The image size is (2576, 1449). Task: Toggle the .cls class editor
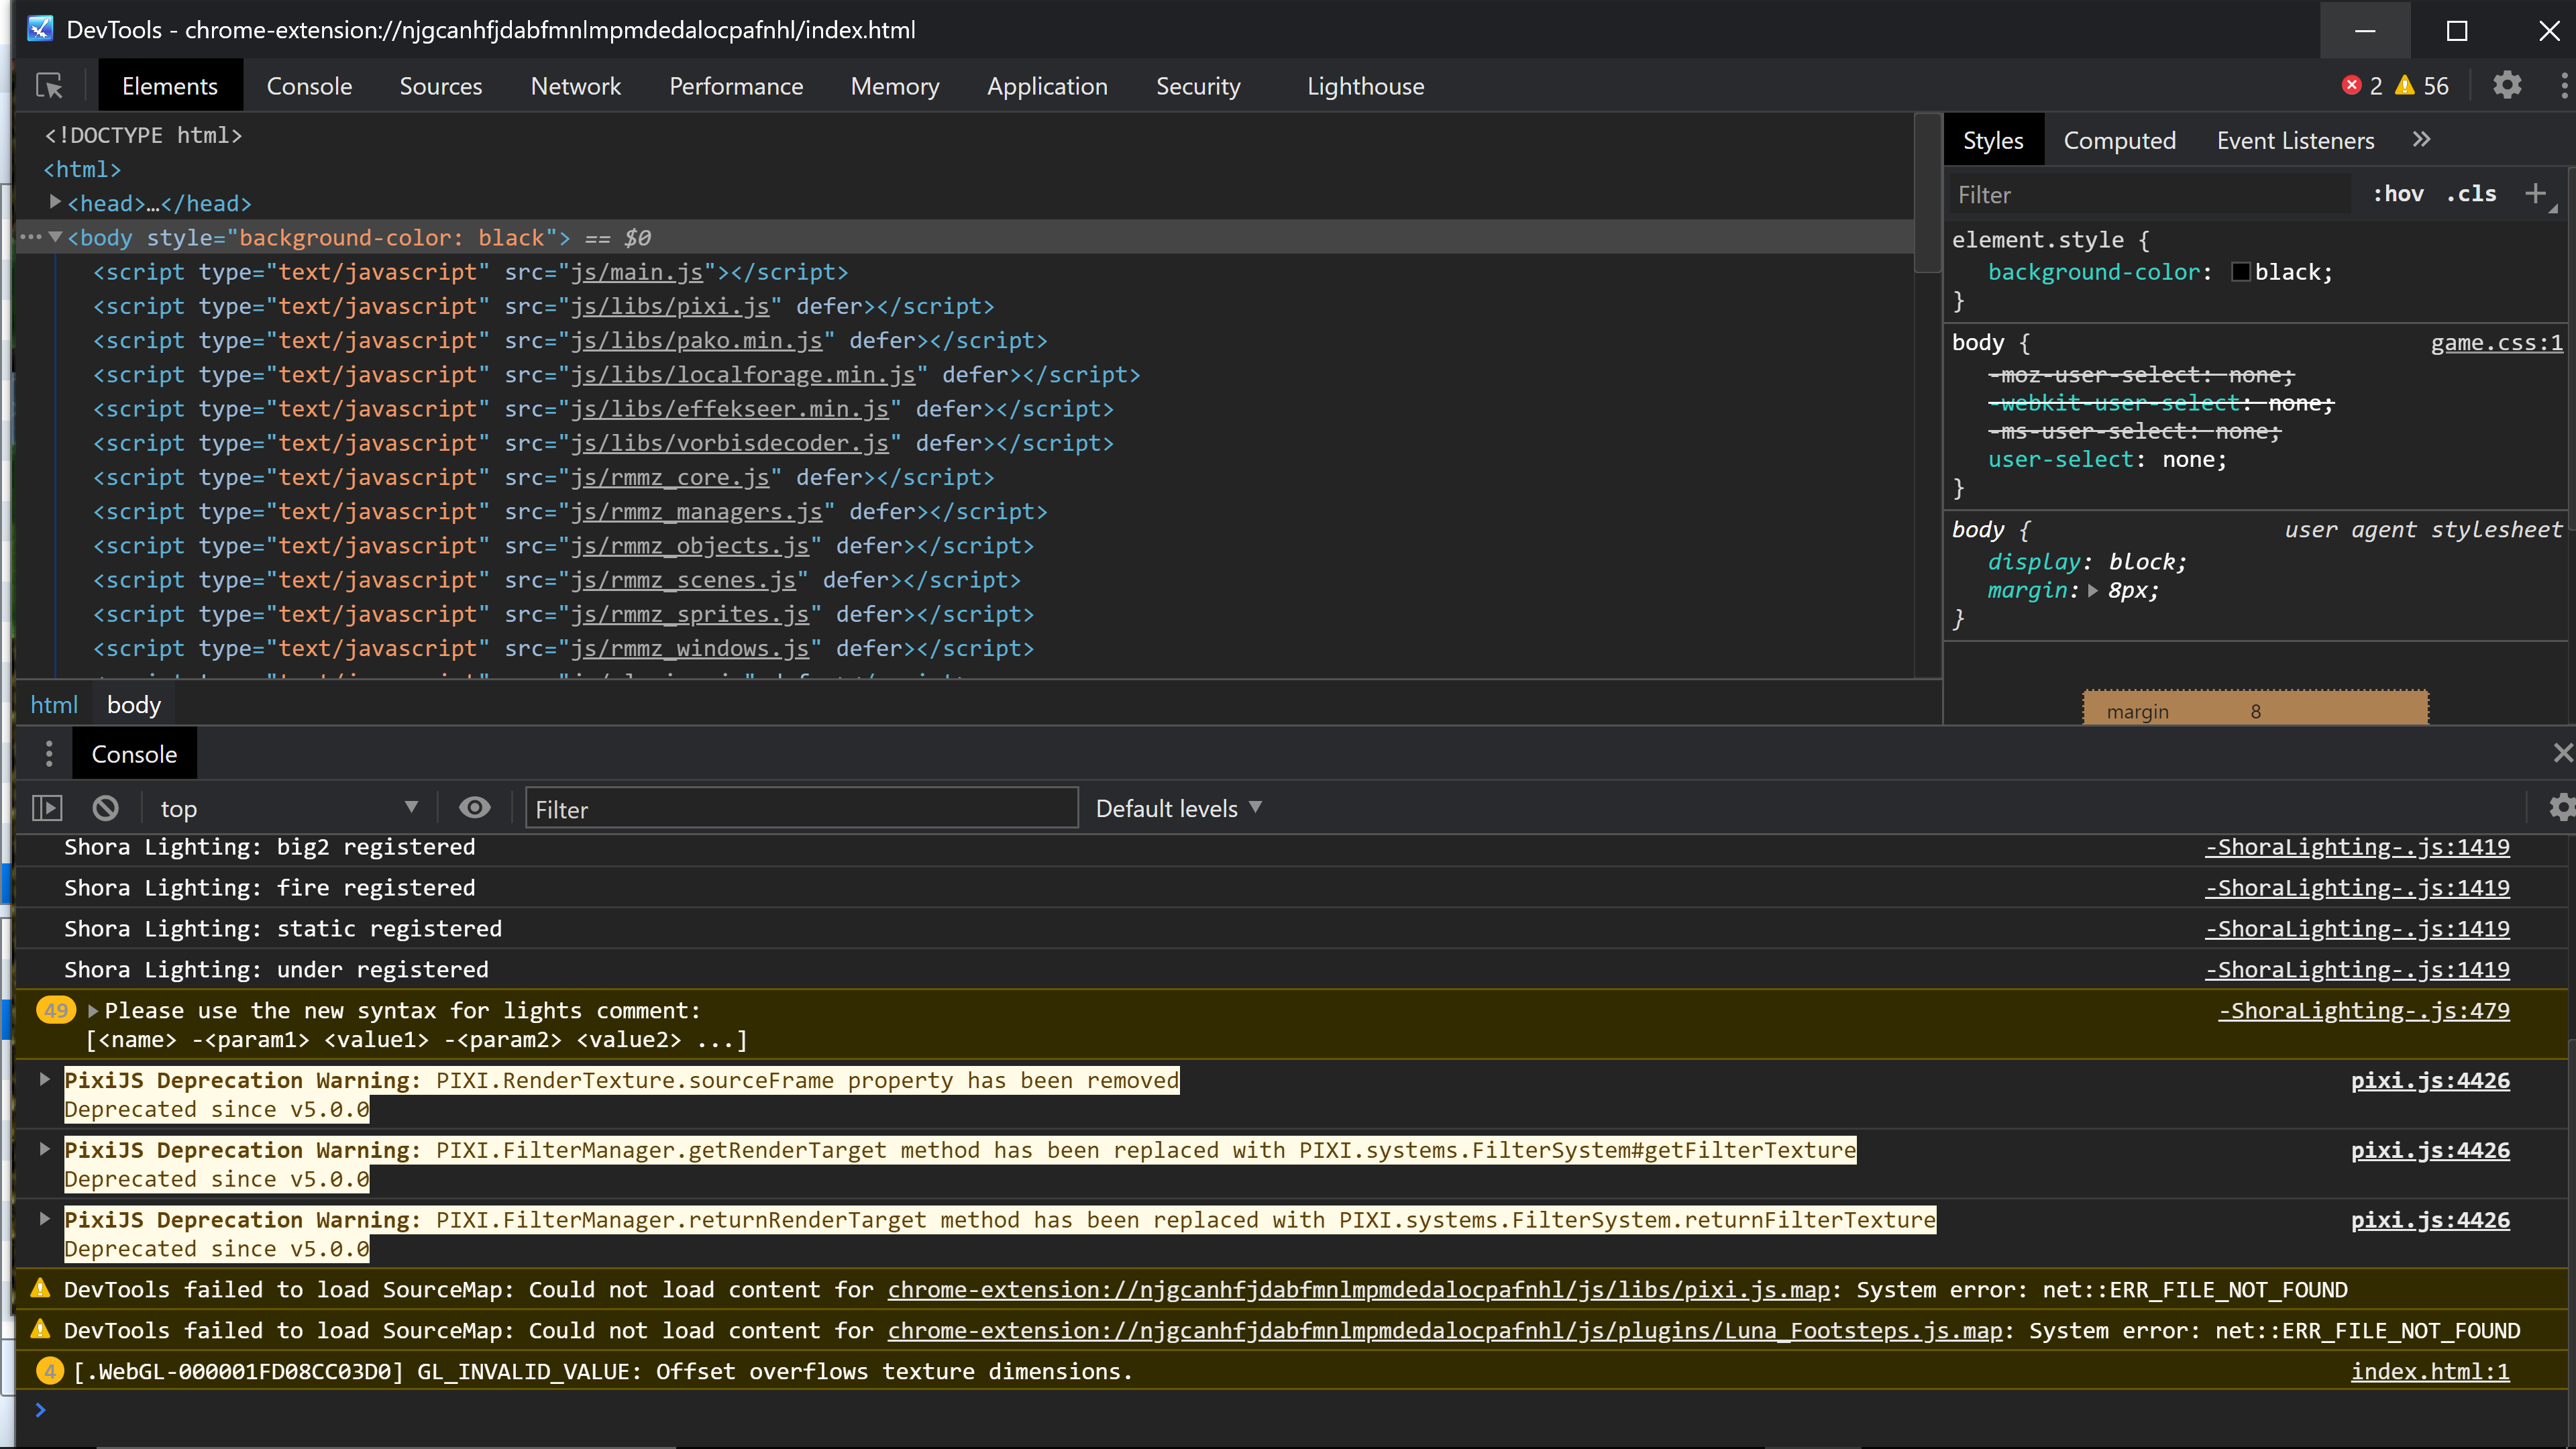click(x=2472, y=194)
